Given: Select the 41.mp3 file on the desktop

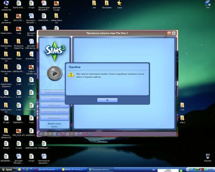Looking at the screenshot, I should pyautogui.click(x=31, y=94).
